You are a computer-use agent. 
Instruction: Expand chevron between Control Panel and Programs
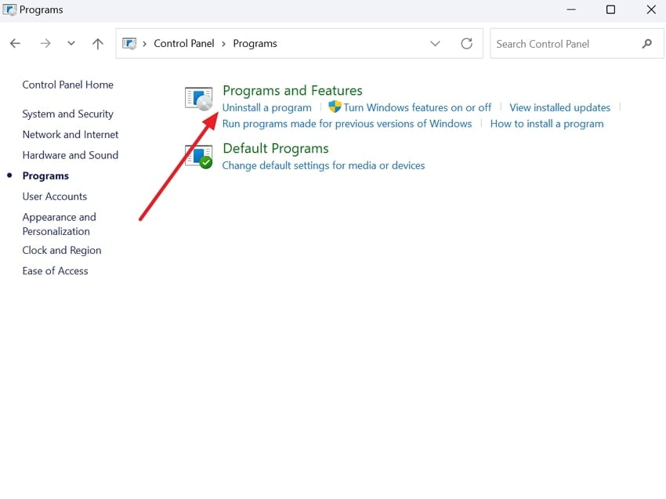pos(223,44)
